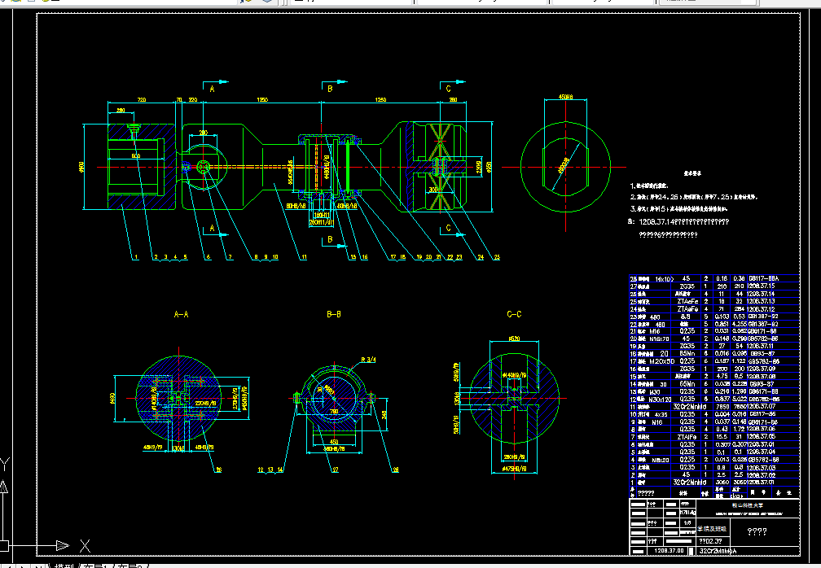The image size is (821, 568).
Task: Select the A-A section view title
Action: pyautogui.click(x=181, y=313)
